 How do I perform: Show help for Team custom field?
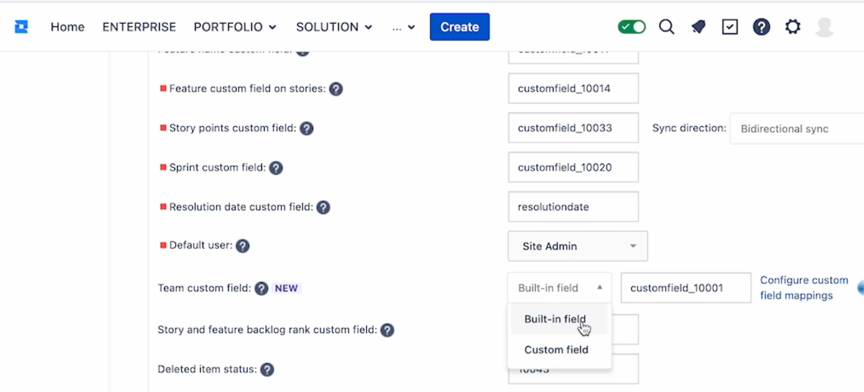(261, 288)
